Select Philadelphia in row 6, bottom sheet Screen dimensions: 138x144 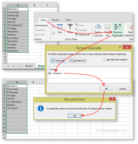click(x=17, y=102)
